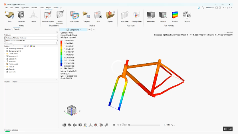Click the ellipsis button beside Components
Viewport: 238px width, 134px height.
click(89, 30)
